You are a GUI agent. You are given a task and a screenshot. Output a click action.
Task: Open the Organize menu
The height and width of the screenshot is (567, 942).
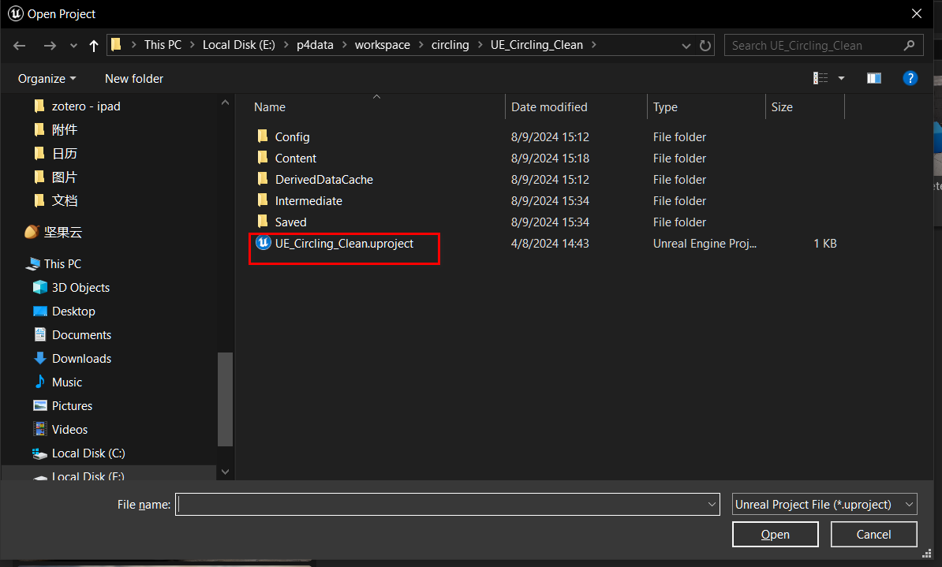[x=47, y=79]
